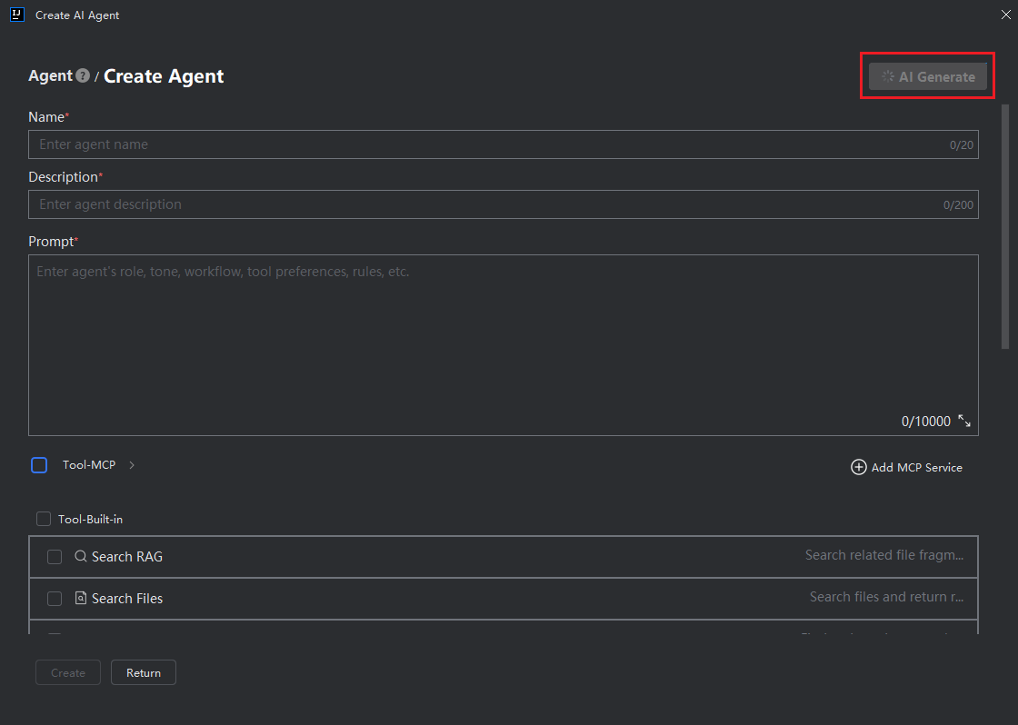Check the Search RAG tool checkbox
This screenshot has height=725, width=1018.
click(55, 557)
